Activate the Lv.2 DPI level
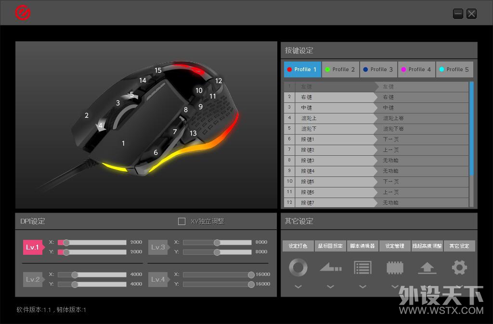This screenshot has width=493, height=324. pyautogui.click(x=33, y=279)
